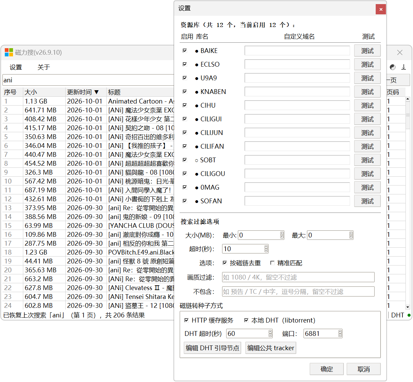Click the DHT 超时(秒) spinner arrows
The height and width of the screenshot is (382, 413).
(x=270, y=333)
